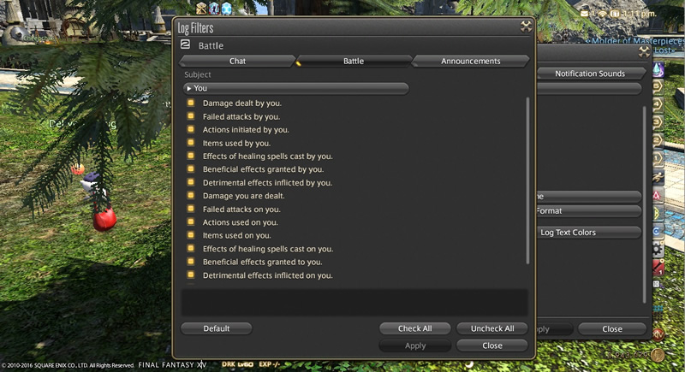Close back settings window with X icon
The width and height of the screenshot is (685, 372).
click(x=644, y=51)
